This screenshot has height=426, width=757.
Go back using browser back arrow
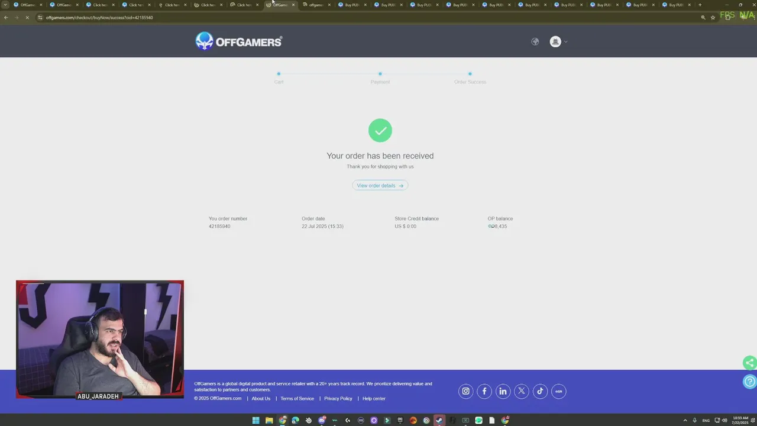(6, 17)
